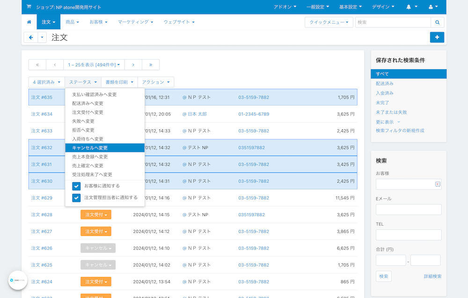Image resolution: width=468 pixels, height=298 pixels.
Task: Open the ウェブサイト navigation menu
Action: pos(179,22)
